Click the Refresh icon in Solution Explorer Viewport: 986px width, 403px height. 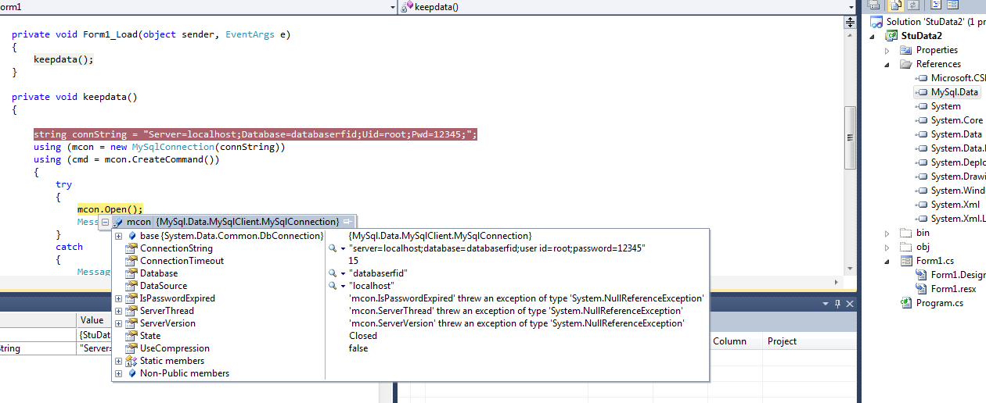(912, 5)
